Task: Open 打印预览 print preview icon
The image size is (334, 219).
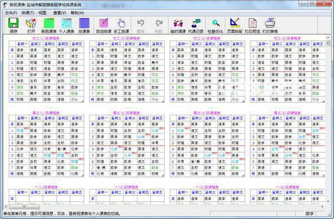Action: (252, 23)
